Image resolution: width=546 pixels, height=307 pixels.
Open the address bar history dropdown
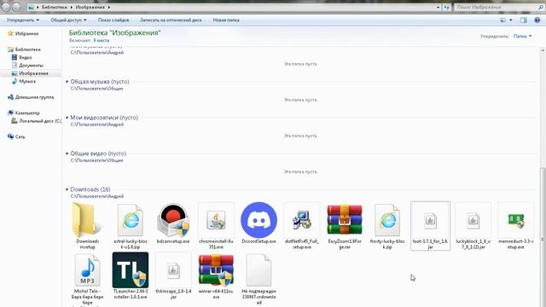click(438, 7)
